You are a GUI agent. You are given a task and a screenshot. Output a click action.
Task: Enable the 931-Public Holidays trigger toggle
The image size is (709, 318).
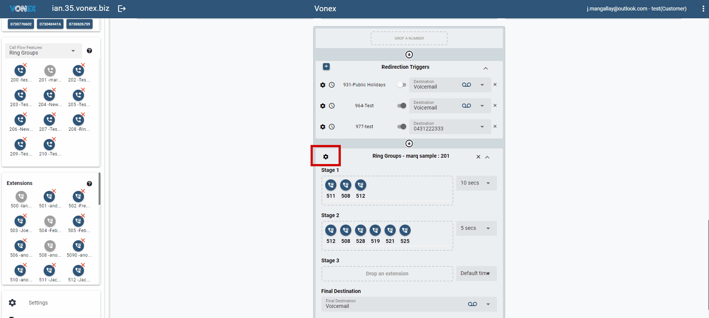click(401, 85)
